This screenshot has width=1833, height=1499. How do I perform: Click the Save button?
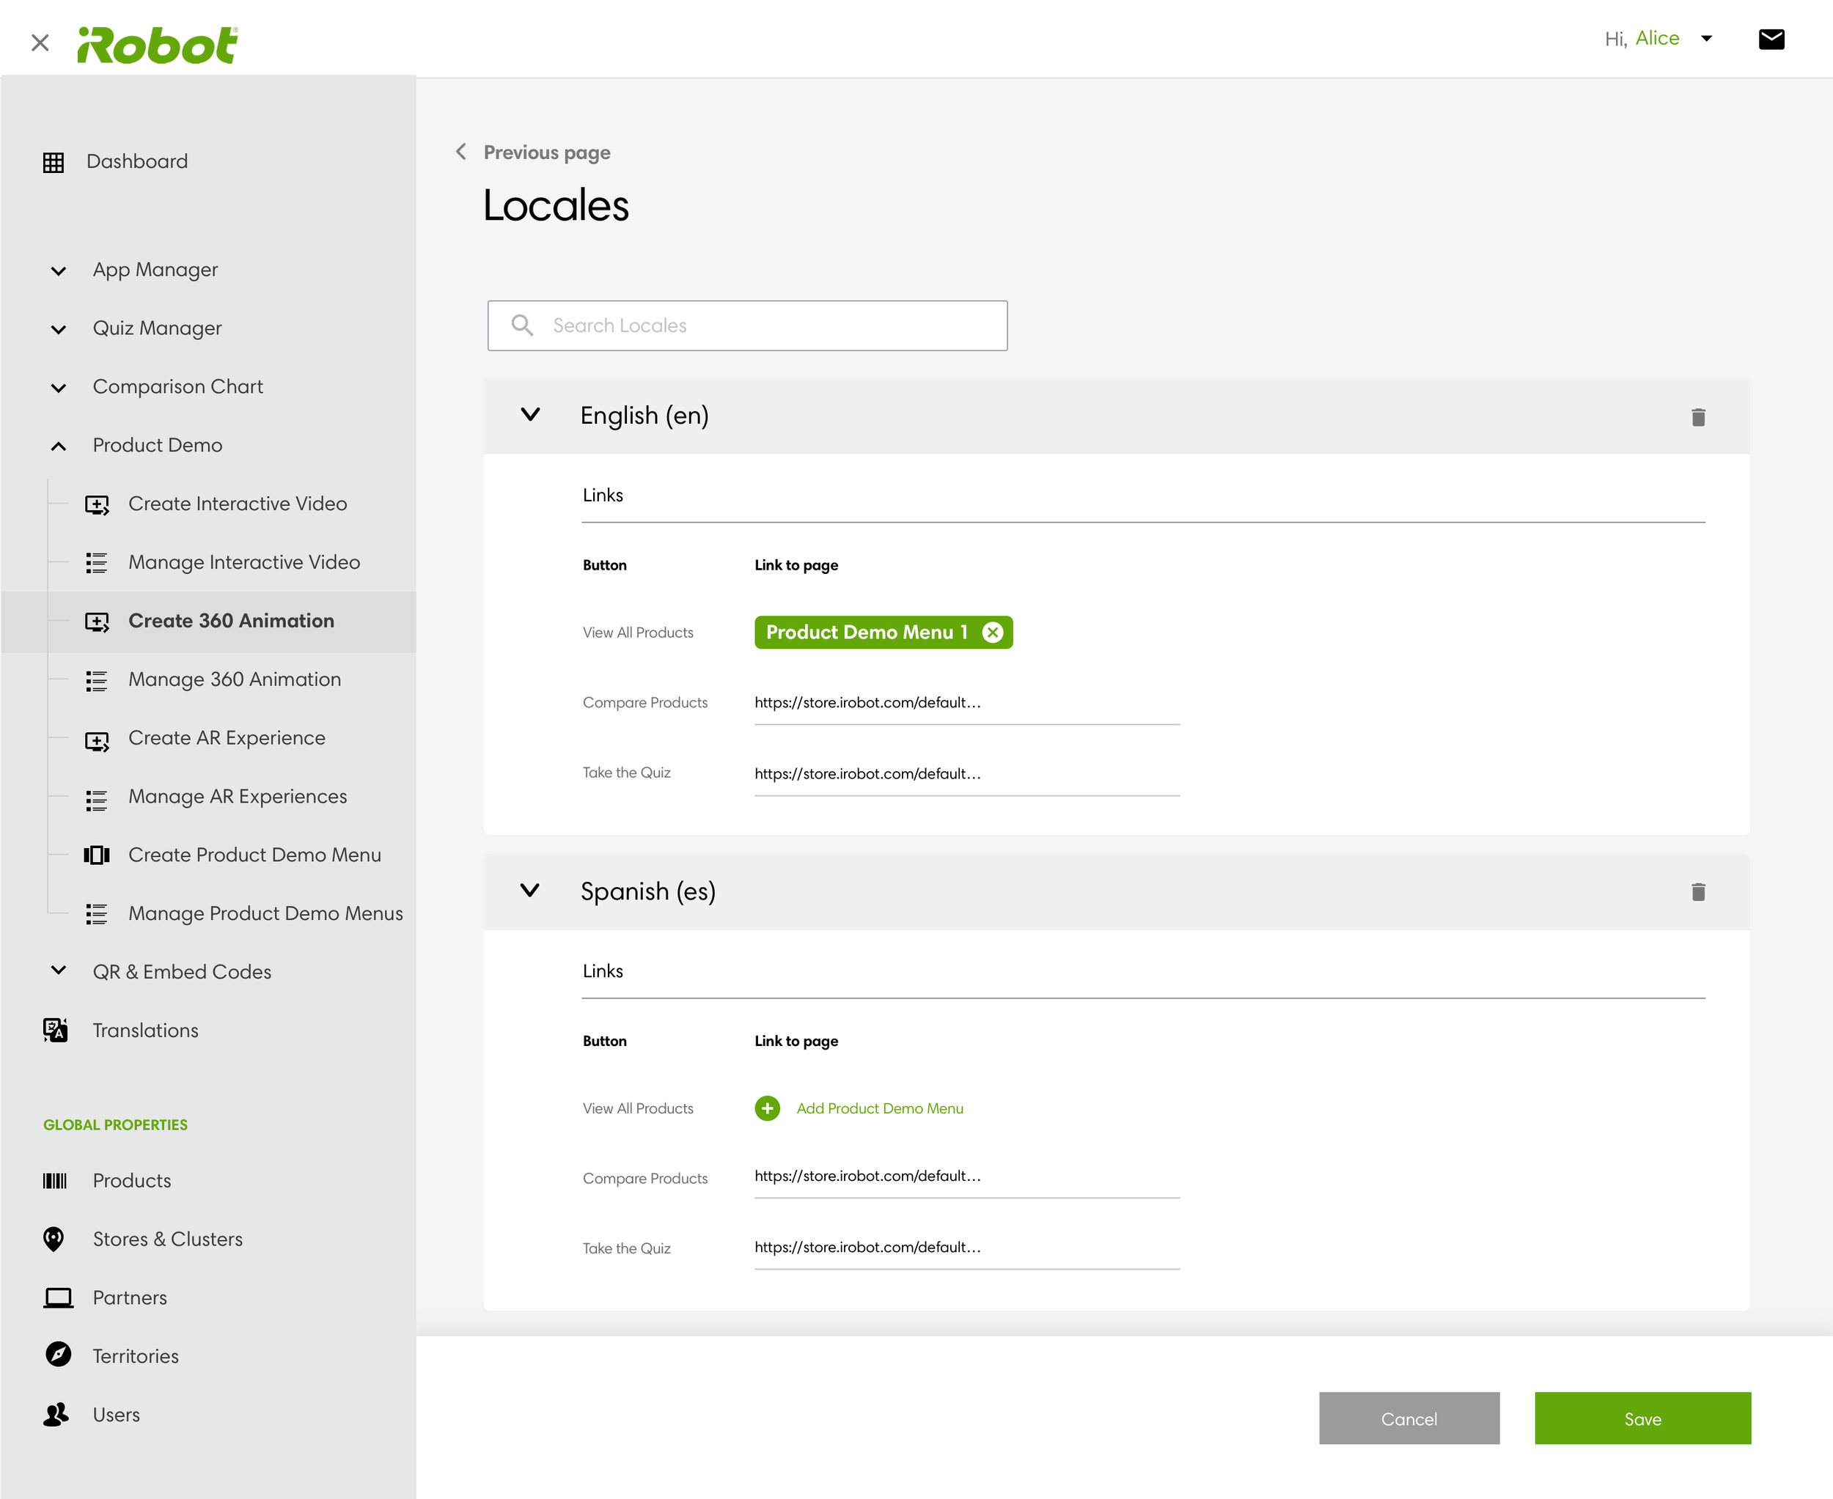click(x=1642, y=1418)
